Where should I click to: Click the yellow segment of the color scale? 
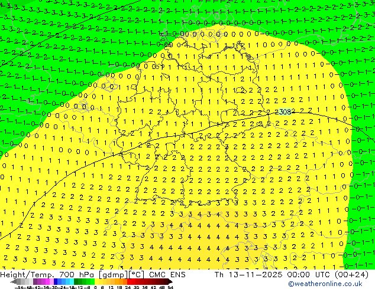coord(97,281)
